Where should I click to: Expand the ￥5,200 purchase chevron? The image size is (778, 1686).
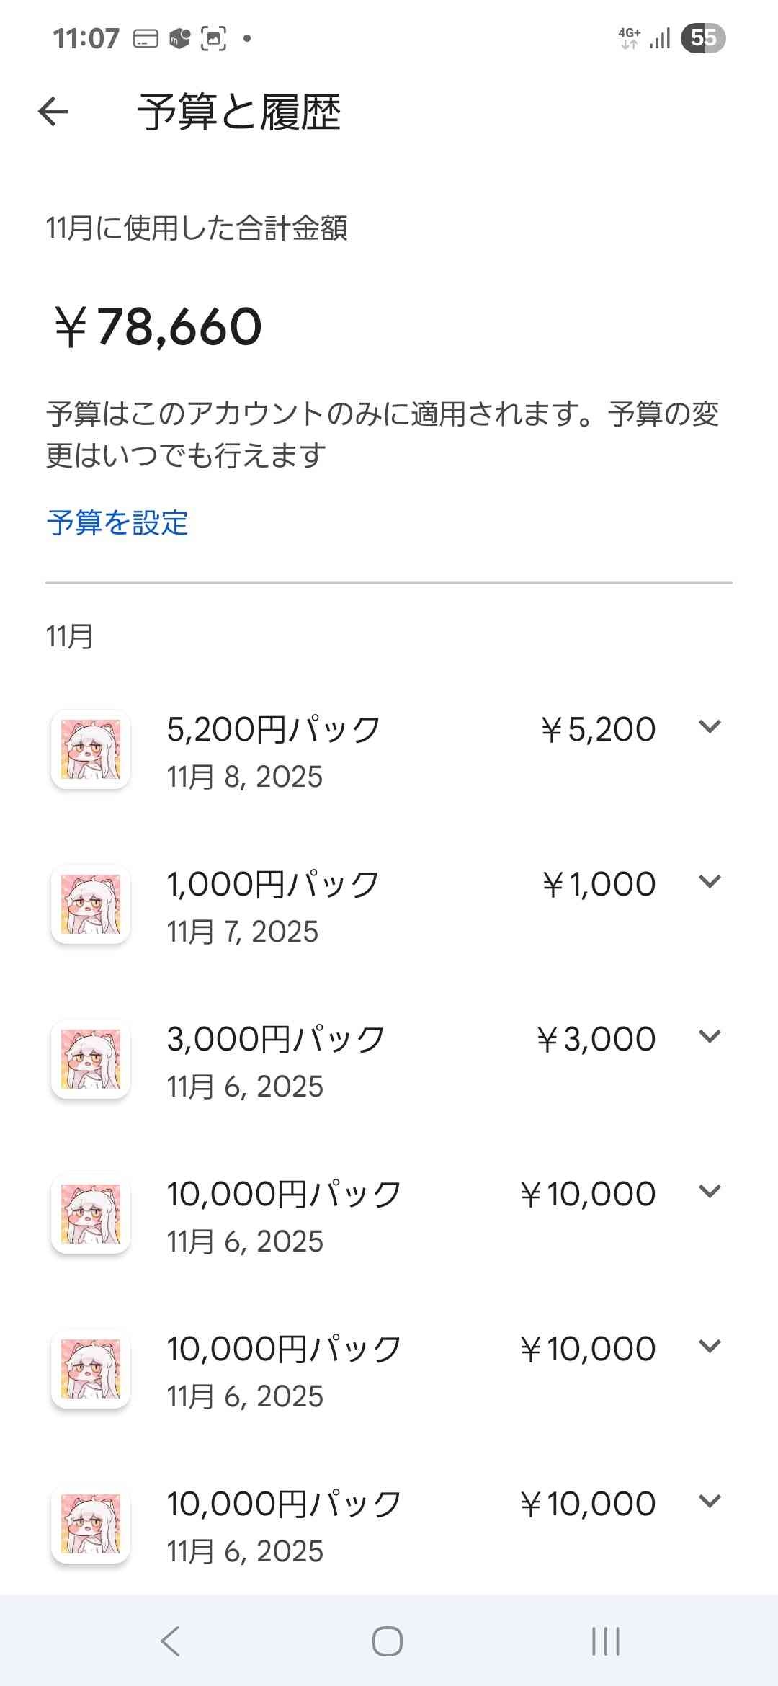tap(710, 727)
